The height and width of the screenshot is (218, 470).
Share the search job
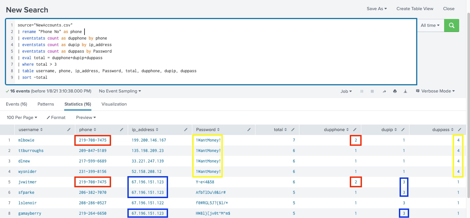(x=384, y=92)
